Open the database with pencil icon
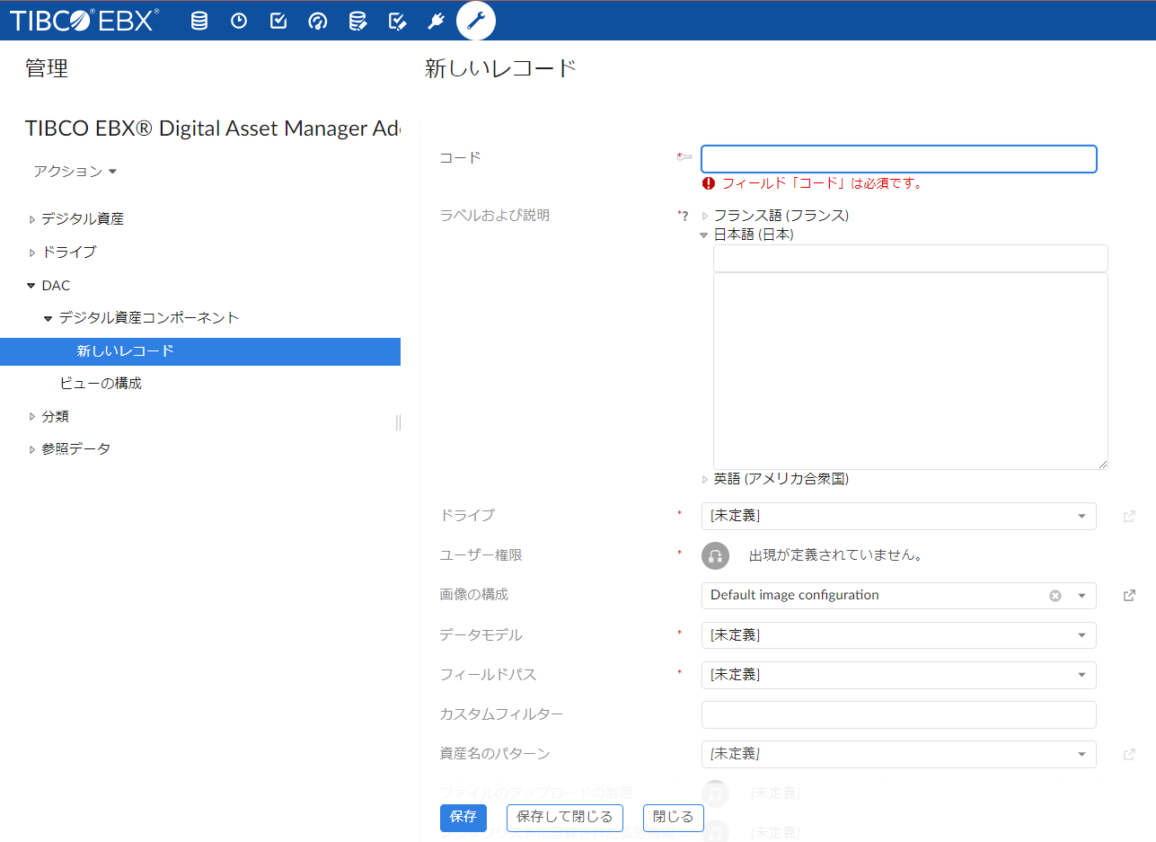Viewport: 1156px width, 842px height. [357, 21]
